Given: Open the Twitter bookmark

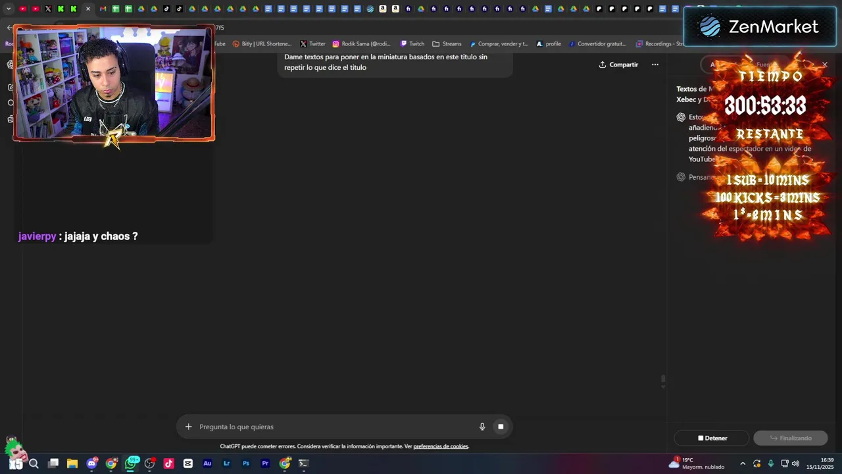Looking at the screenshot, I should click(x=312, y=44).
